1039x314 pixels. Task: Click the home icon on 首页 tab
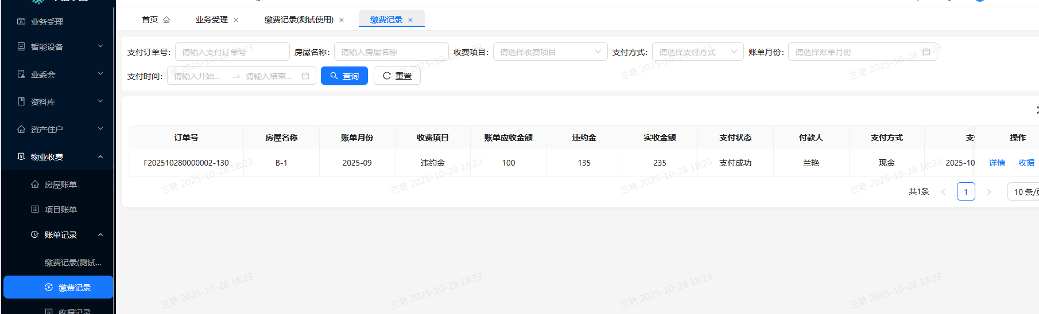(166, 19)
